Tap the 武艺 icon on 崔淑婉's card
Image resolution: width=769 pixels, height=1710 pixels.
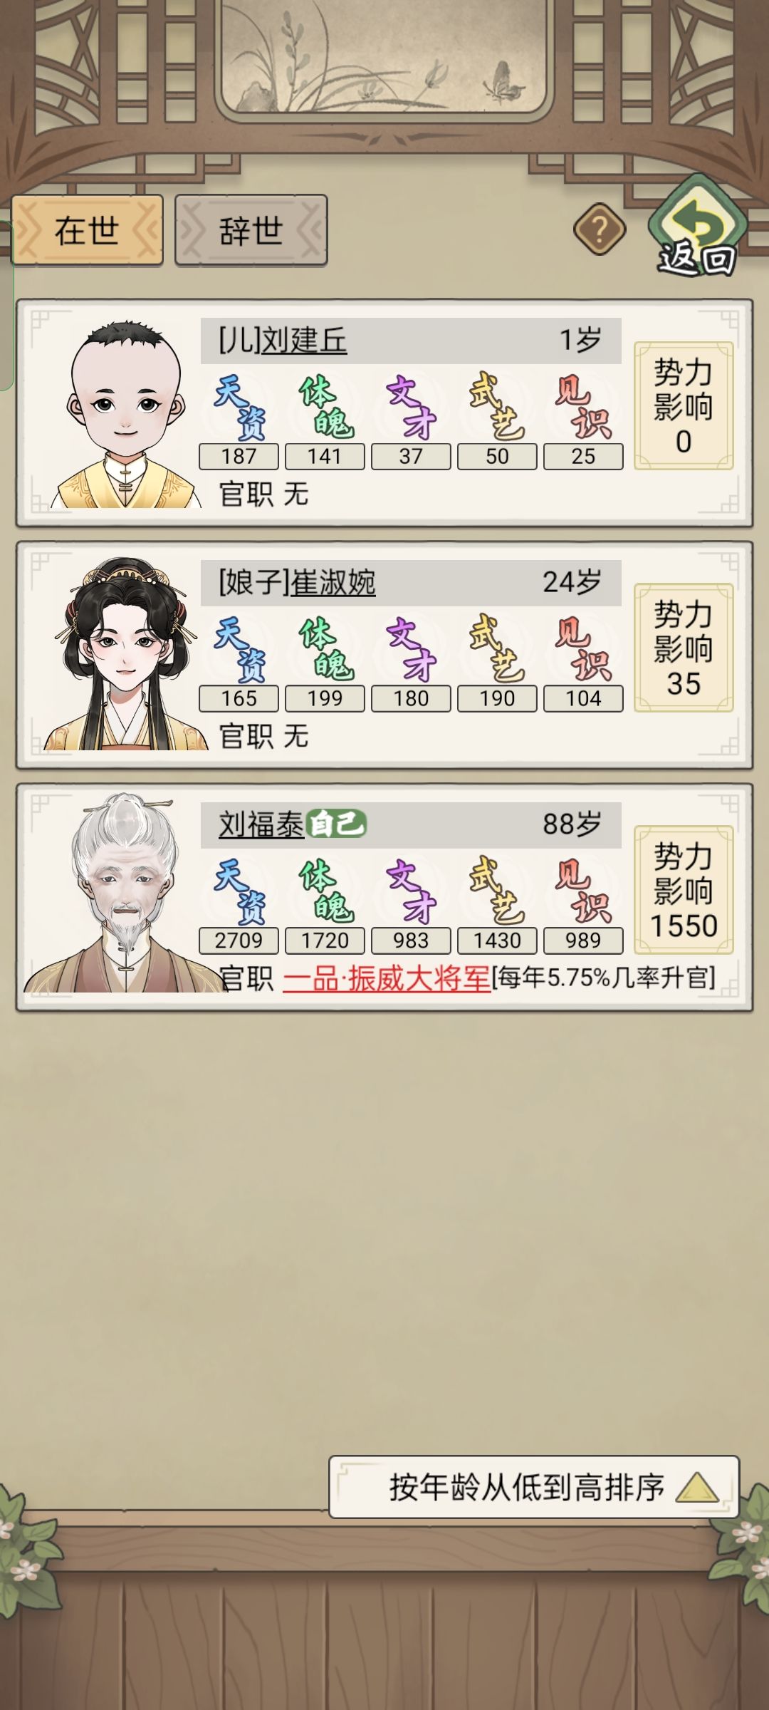[497, 649]
